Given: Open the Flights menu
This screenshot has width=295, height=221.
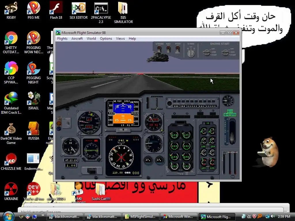Looking at the screenshot, I should click(x=62, y=39).
